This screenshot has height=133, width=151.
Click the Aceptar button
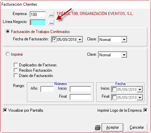(112, 127)
